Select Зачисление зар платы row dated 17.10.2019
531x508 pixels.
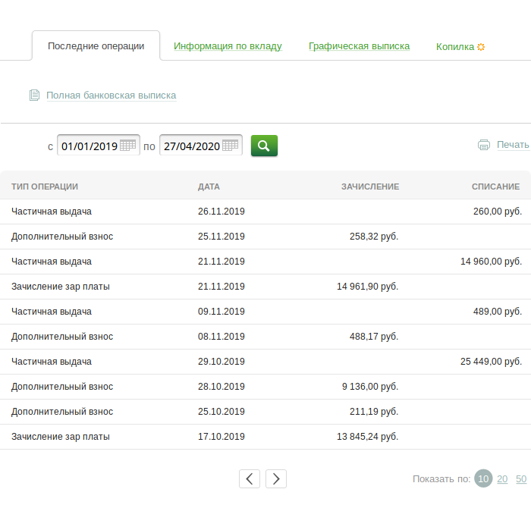pos(265,437)
